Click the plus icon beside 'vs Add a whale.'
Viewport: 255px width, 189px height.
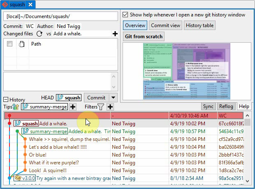(115, 34)
